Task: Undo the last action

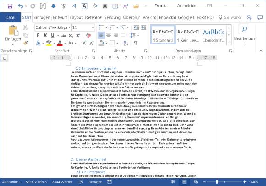Action: tap(20, 6)
